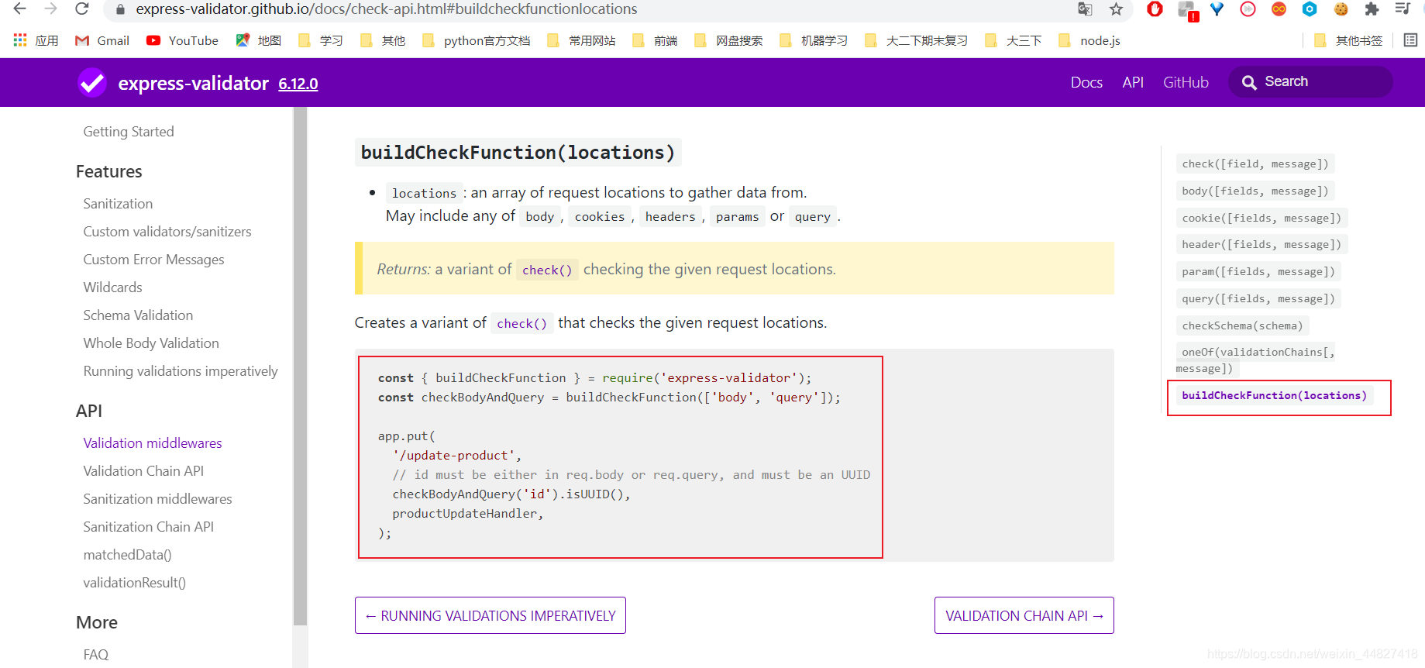Open the API navigation item
Image resolution: width=1425 pixels, height=668 pixels.
[x=1133, y=82]
